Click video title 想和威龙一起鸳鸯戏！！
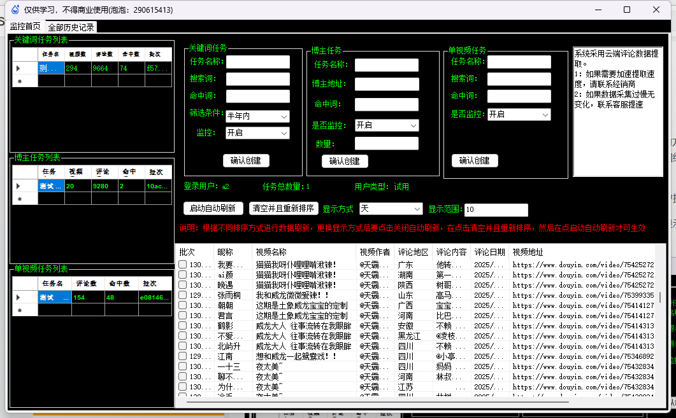676x418 pixels. tap(296, 356)
